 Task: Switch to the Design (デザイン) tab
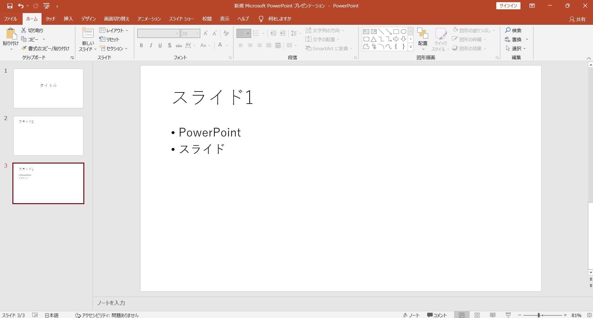coord(88,19)
